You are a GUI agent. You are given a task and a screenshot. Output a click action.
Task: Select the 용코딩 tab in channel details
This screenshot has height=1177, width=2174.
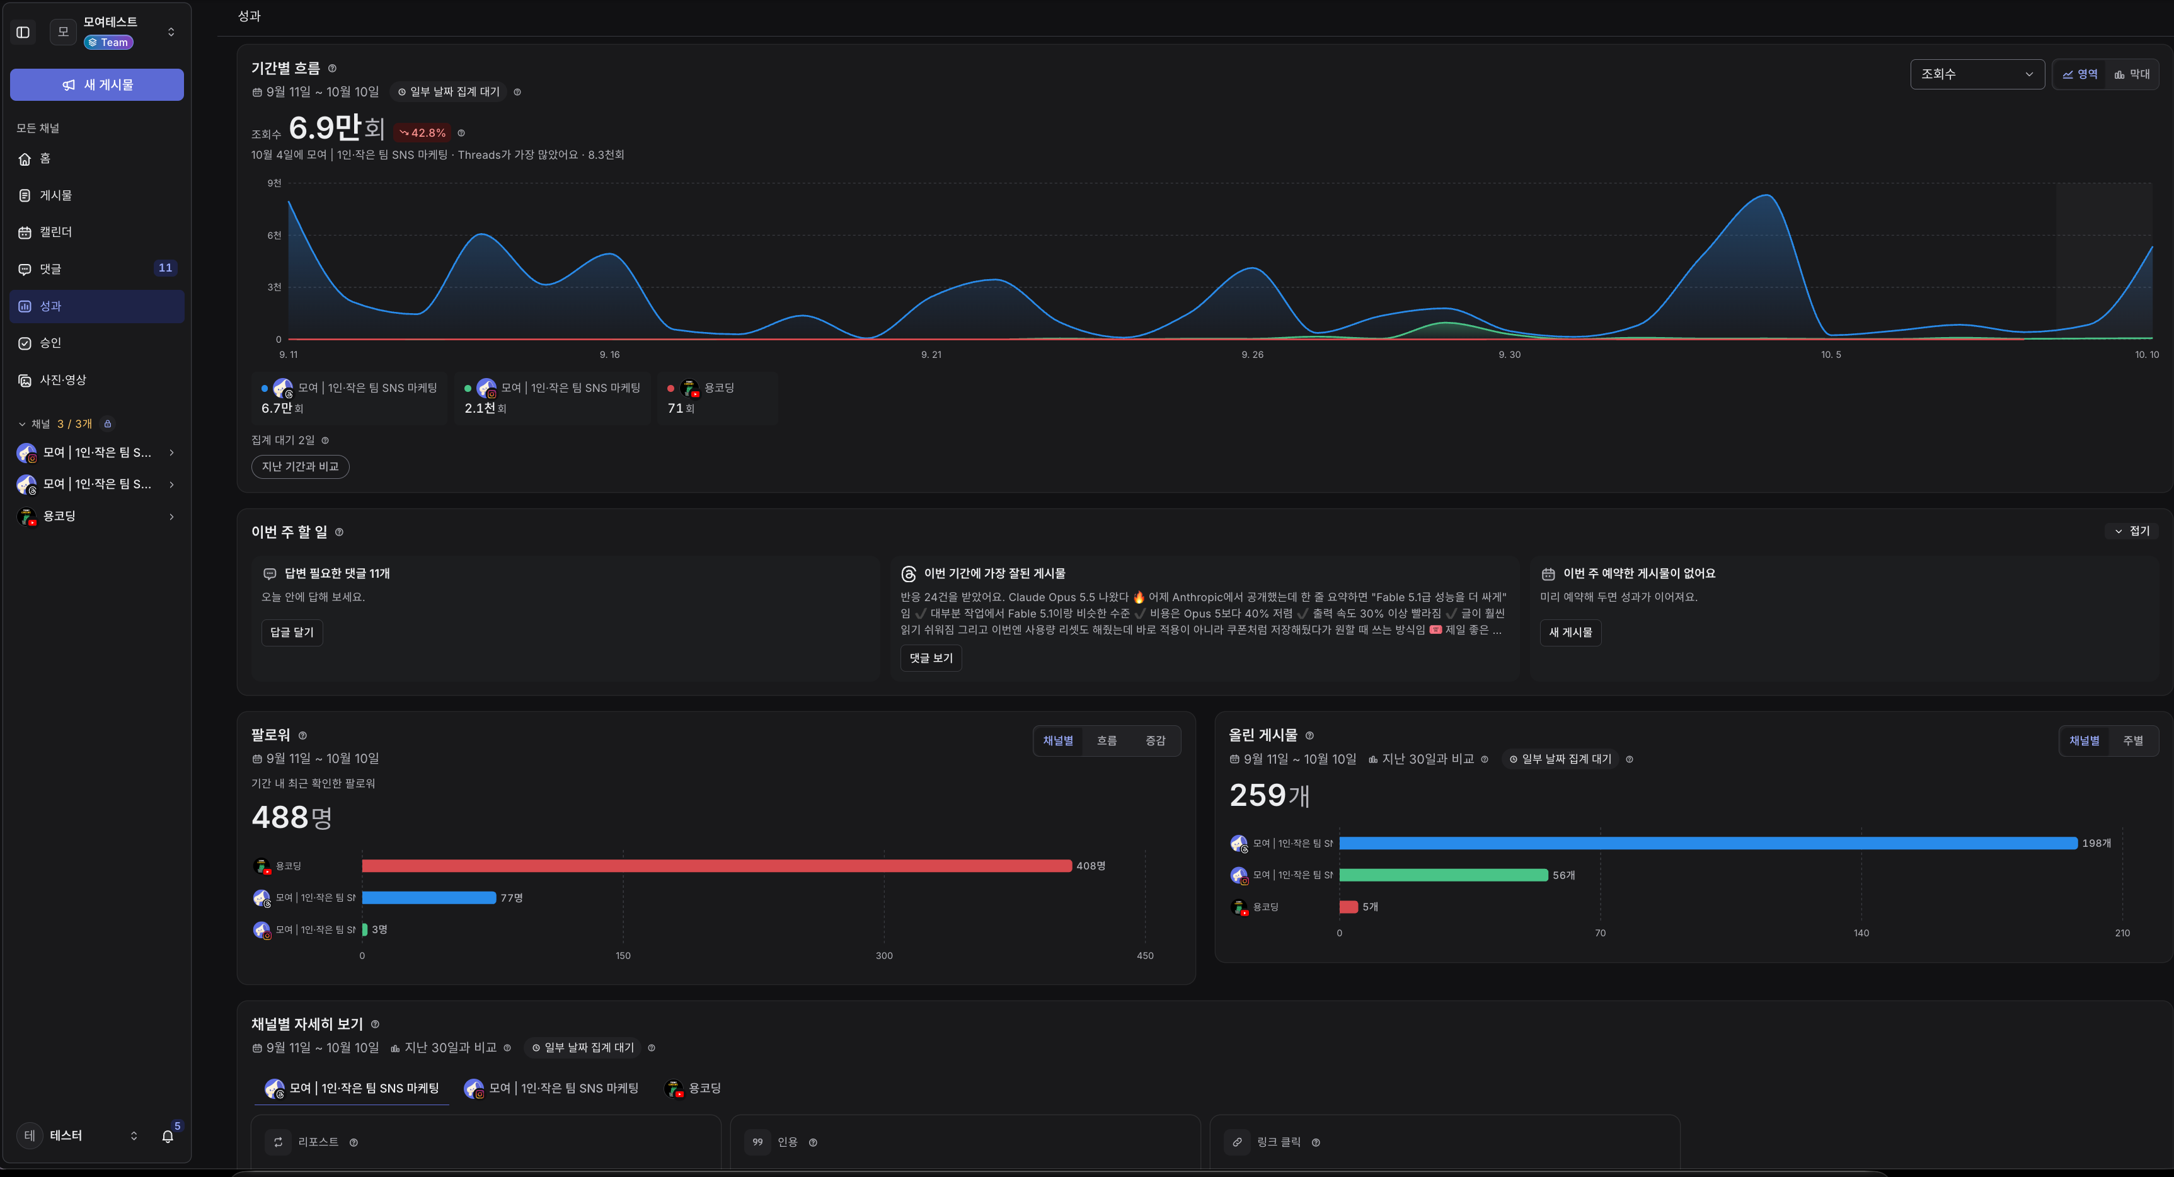coord(694,1088)
